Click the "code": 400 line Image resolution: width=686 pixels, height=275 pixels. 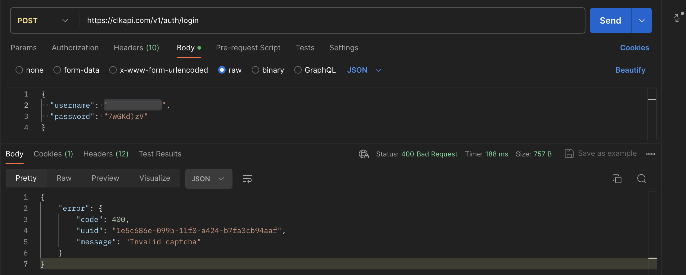(x=103, y=219)
